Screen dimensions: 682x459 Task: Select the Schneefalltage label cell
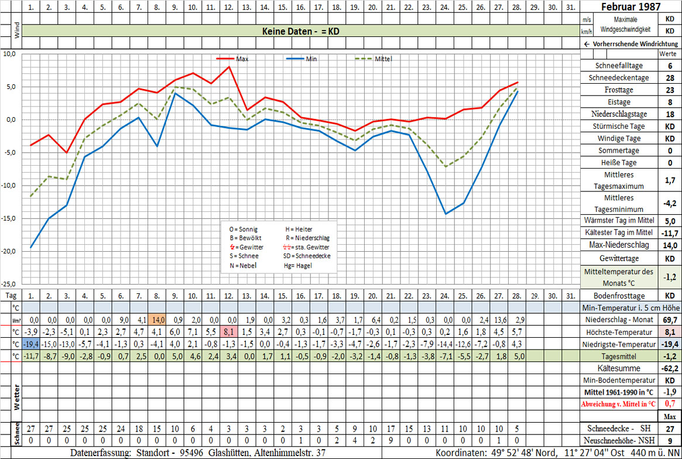(618, 66)
